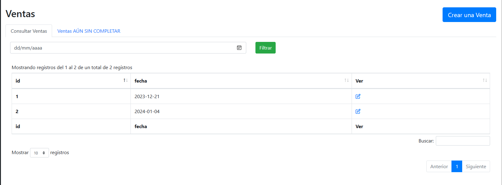Open the calendar picker icon in date field
Image resolution: width=502 pixels, height=185 pixels.
239,48
